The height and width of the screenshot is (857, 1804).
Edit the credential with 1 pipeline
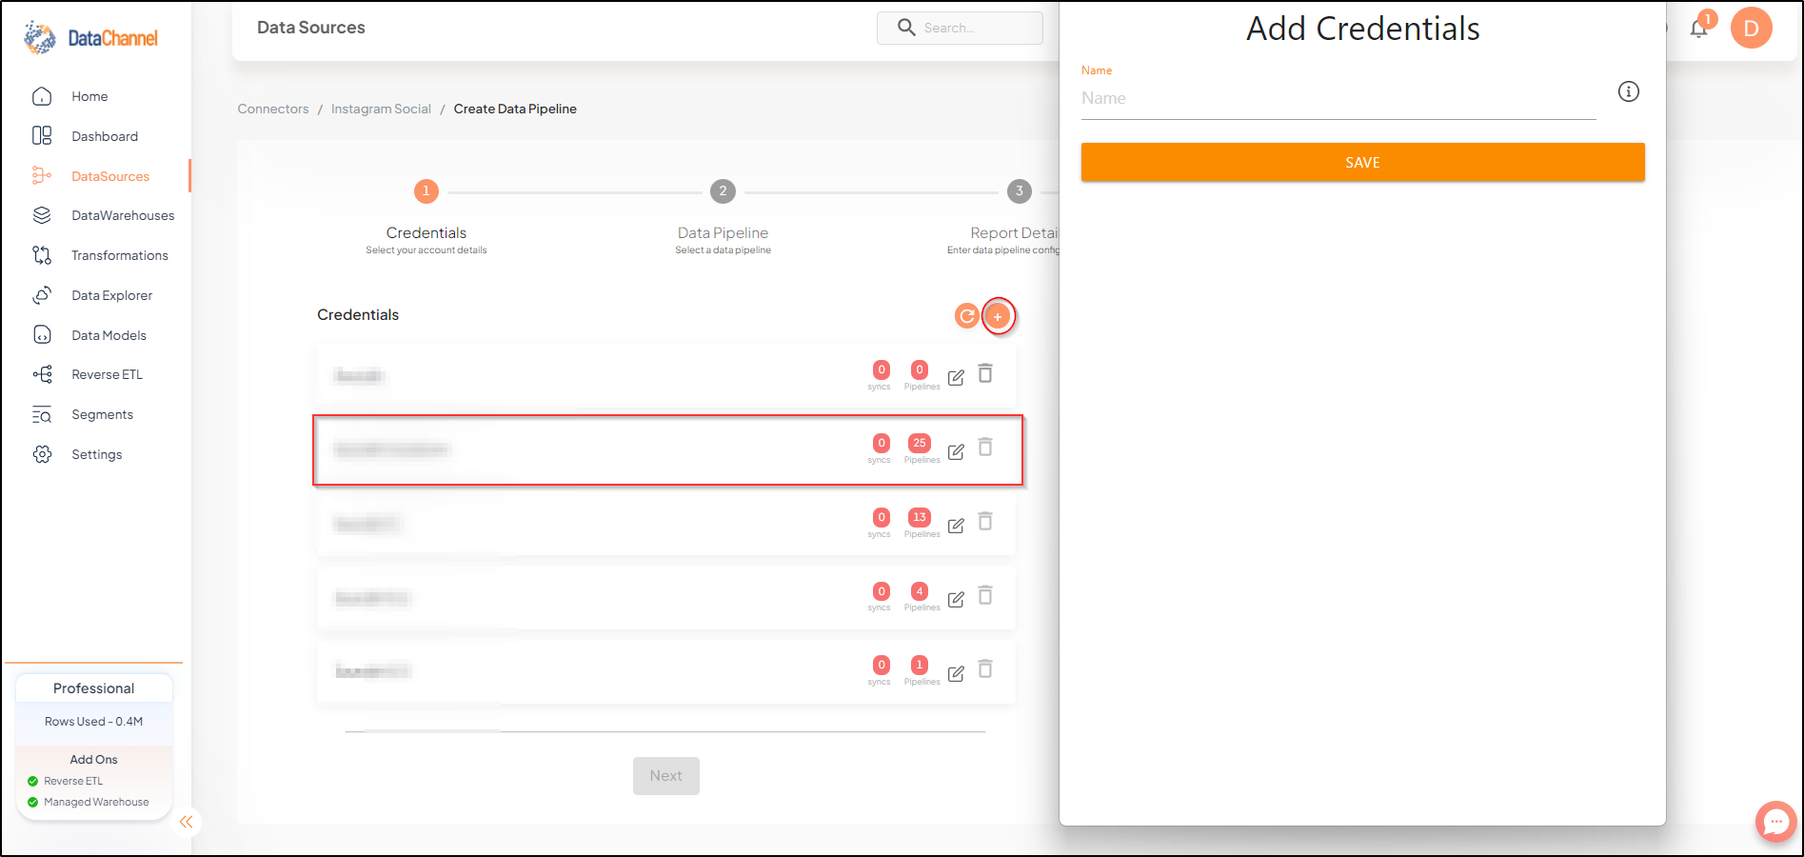click(956, 673)
